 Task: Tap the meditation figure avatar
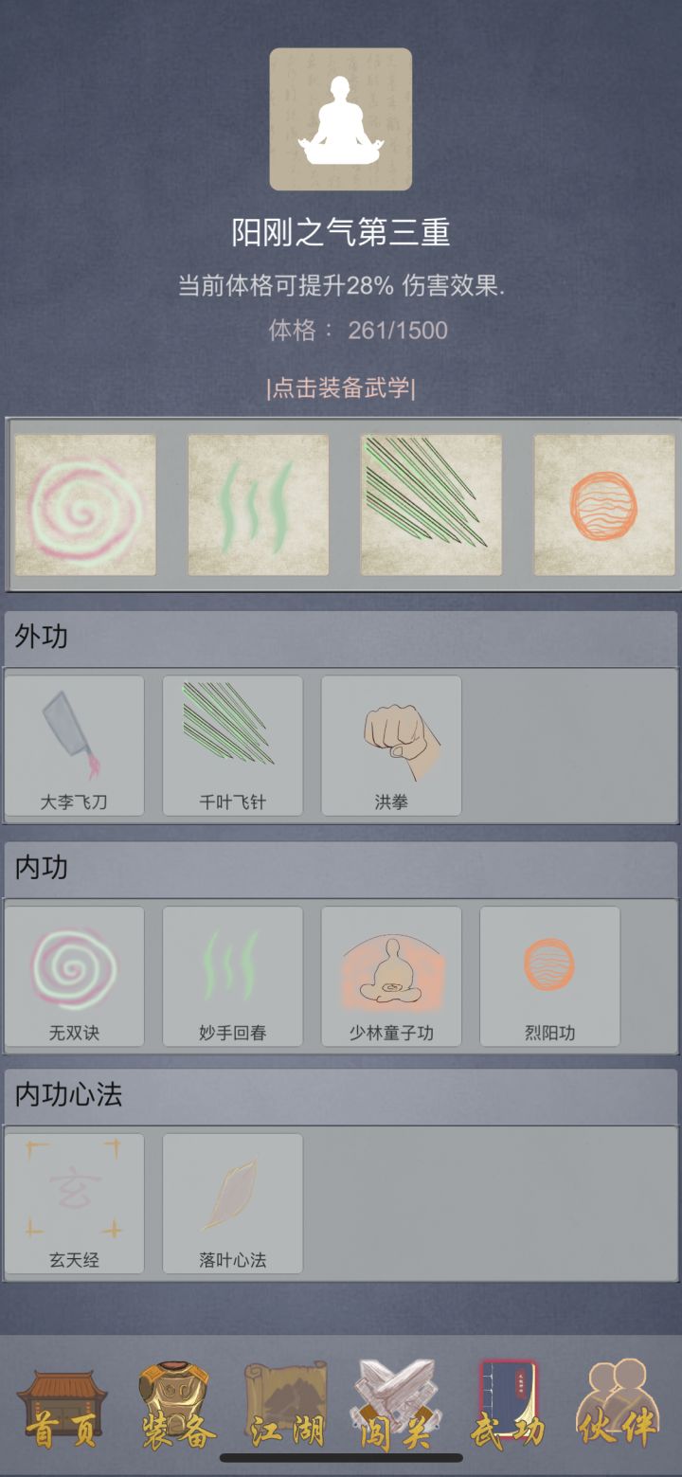(341, 119)
